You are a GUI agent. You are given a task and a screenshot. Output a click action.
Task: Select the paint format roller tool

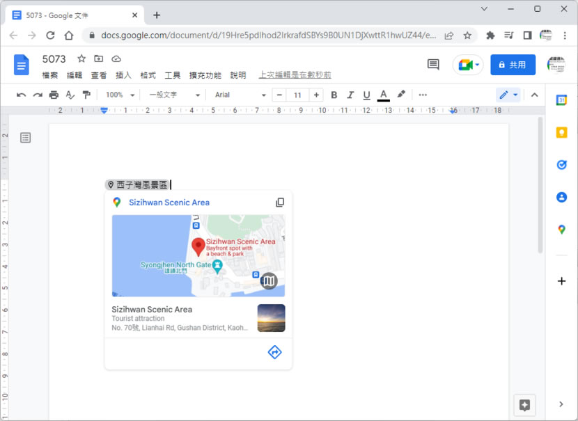86,95
